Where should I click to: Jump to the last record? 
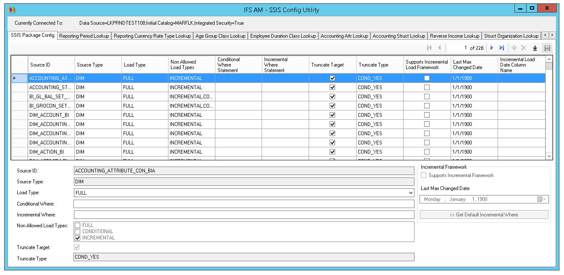(501, 48)
